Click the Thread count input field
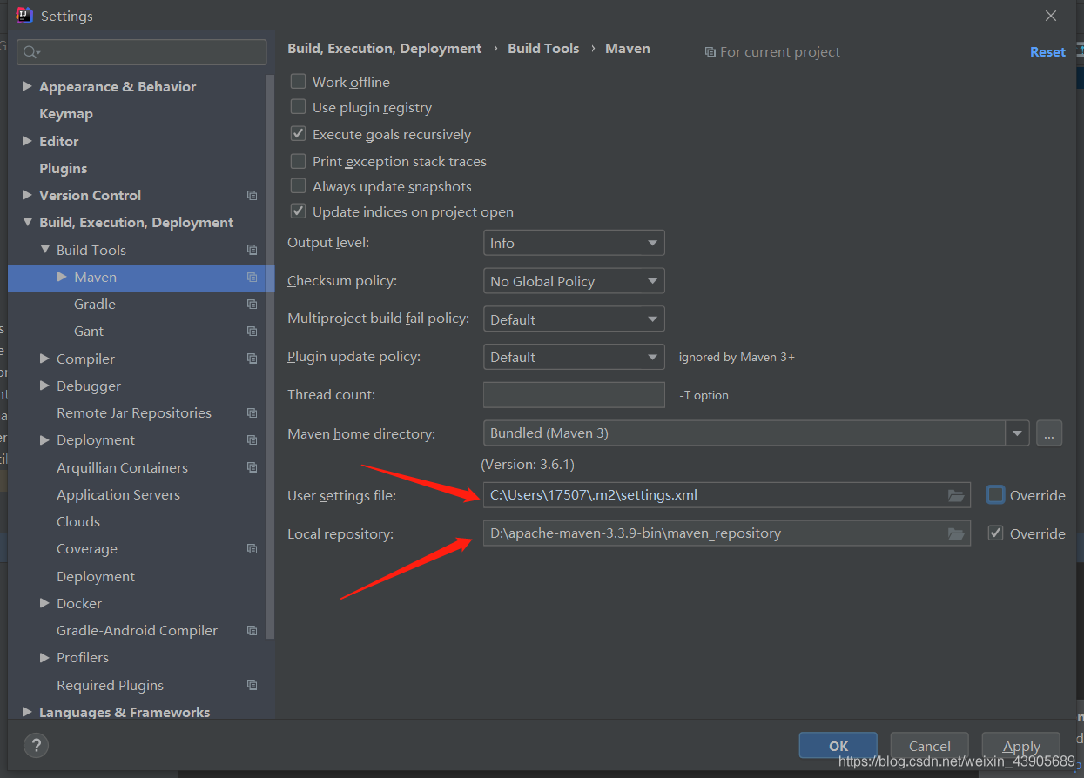 [x=574, y=395]
